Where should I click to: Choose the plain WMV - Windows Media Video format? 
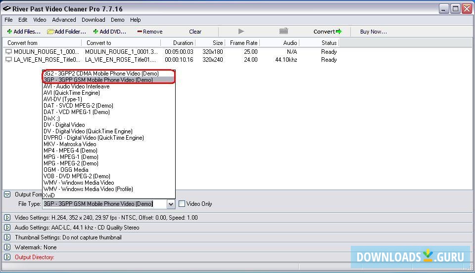point(109,183)
